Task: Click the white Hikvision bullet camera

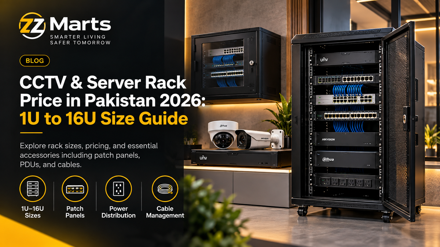Action: [259, 139]
